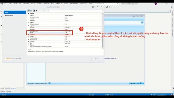Open the FILE menu

click(5, 4)
